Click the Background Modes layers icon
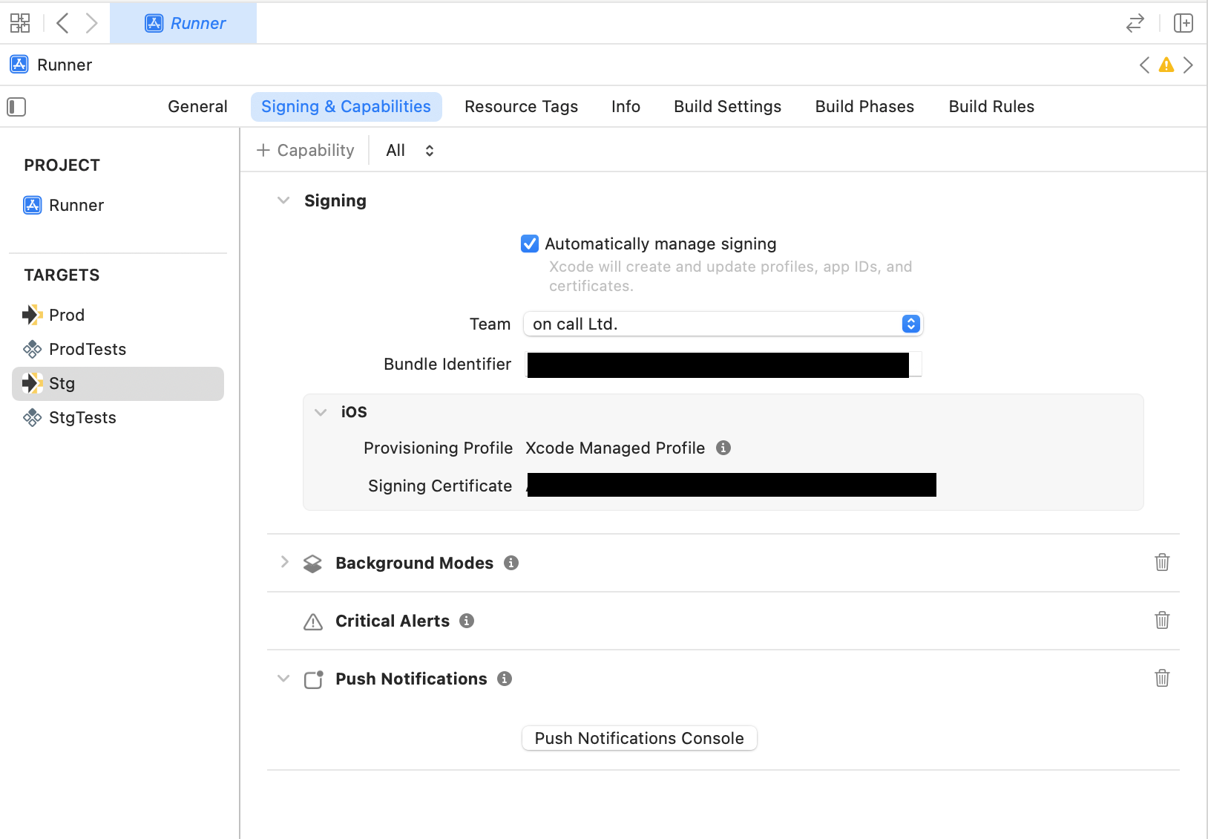1208x839 pixels. (x=313, y=564)
